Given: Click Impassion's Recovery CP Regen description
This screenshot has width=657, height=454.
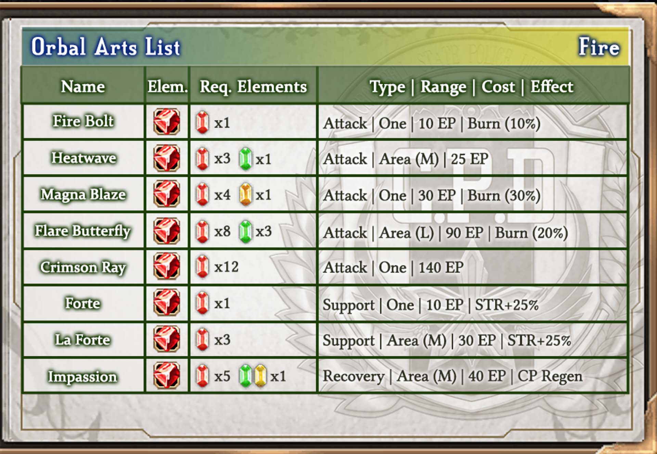Looking at the screenshot, I should (452, 376).
